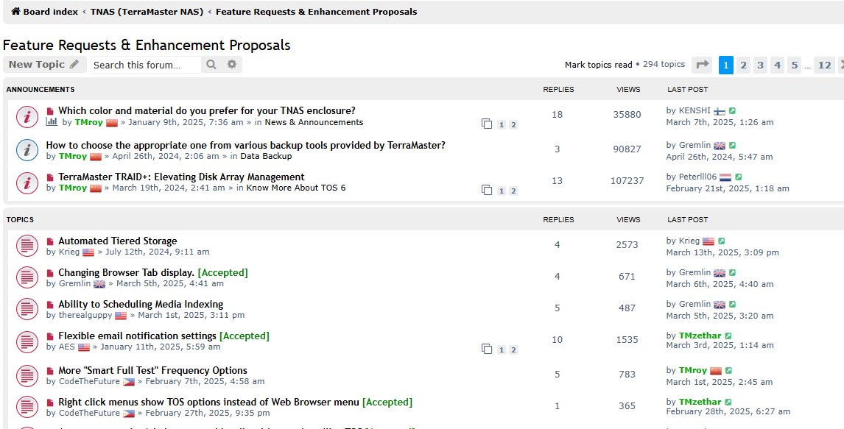Click unread icon of Automated Tiered Storage
Viewport: 844px width, 429px height.
point(50,241)
